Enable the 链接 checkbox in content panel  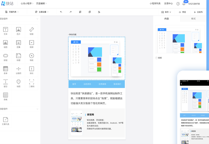(x=156, y=58)
